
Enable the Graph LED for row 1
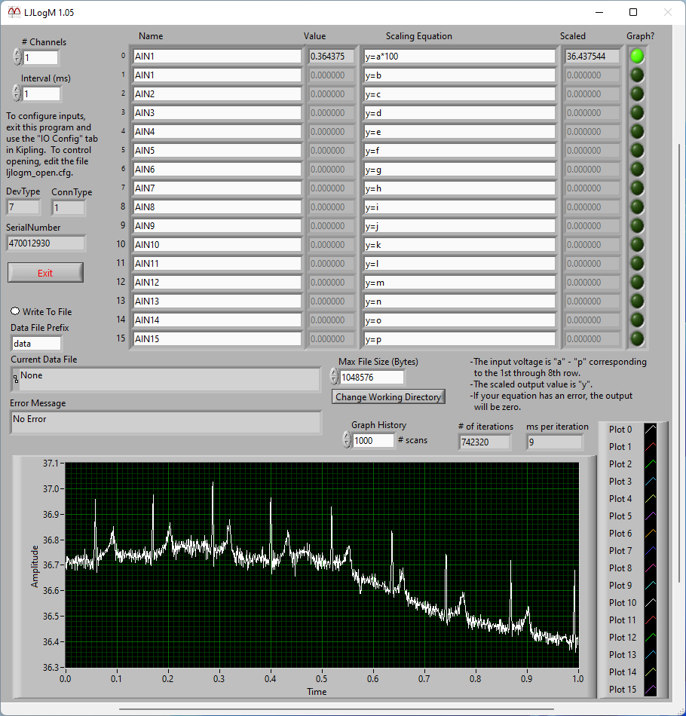(638, 75)
